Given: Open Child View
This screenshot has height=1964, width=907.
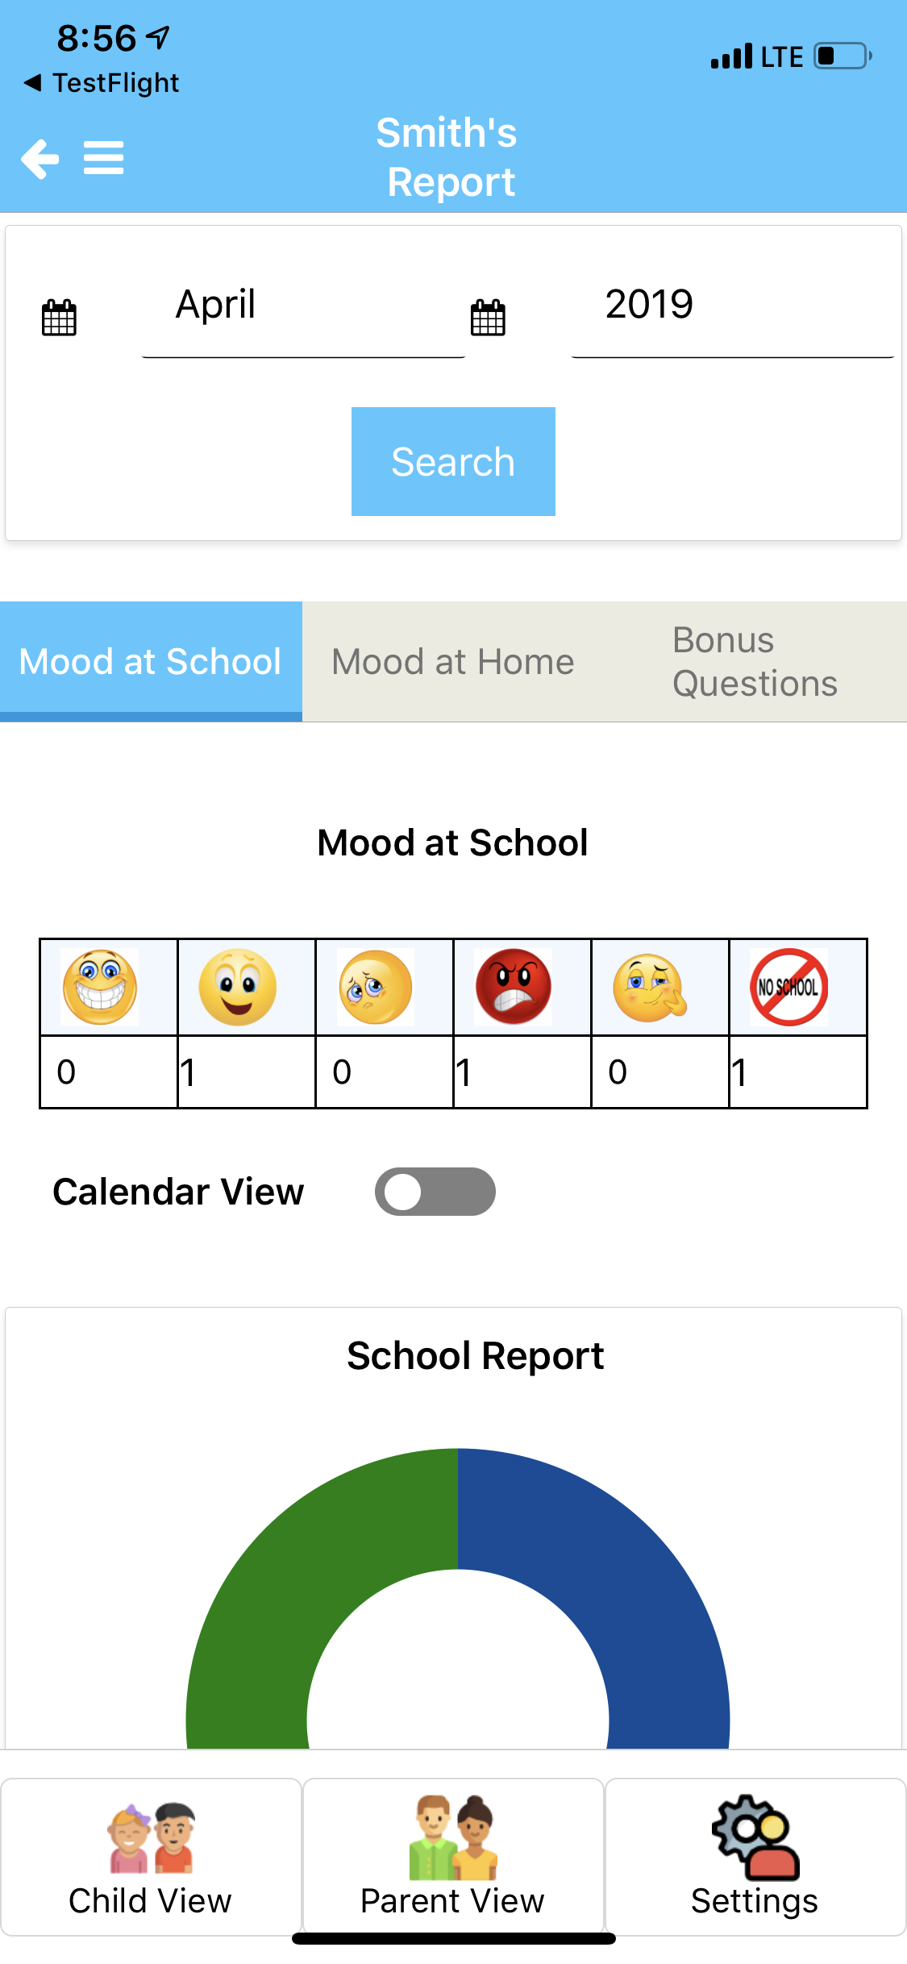Looking at the screenshot, I should 151,1857.
